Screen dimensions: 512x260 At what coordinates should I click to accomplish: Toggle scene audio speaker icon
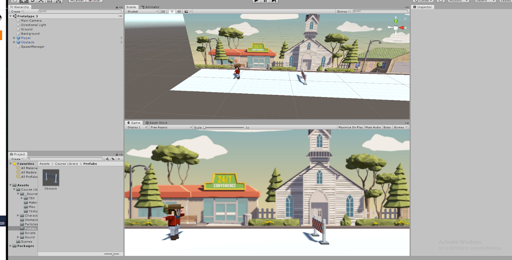pyautogui.click(x=179, y=11)
